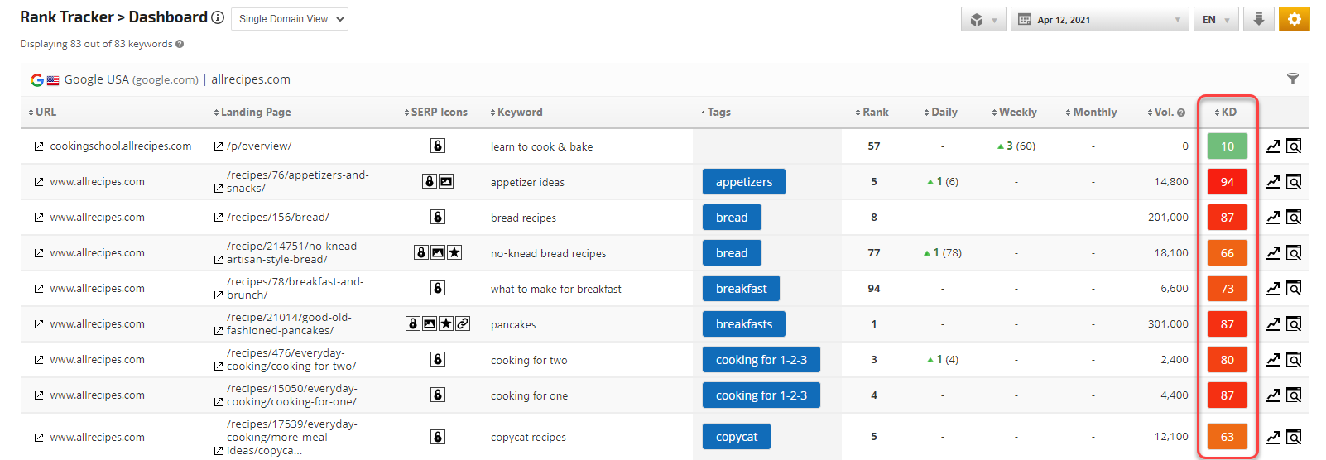Open the orange settings gear button
1326x460 pixels.
pyautogui.click(x=1294, y=19)
